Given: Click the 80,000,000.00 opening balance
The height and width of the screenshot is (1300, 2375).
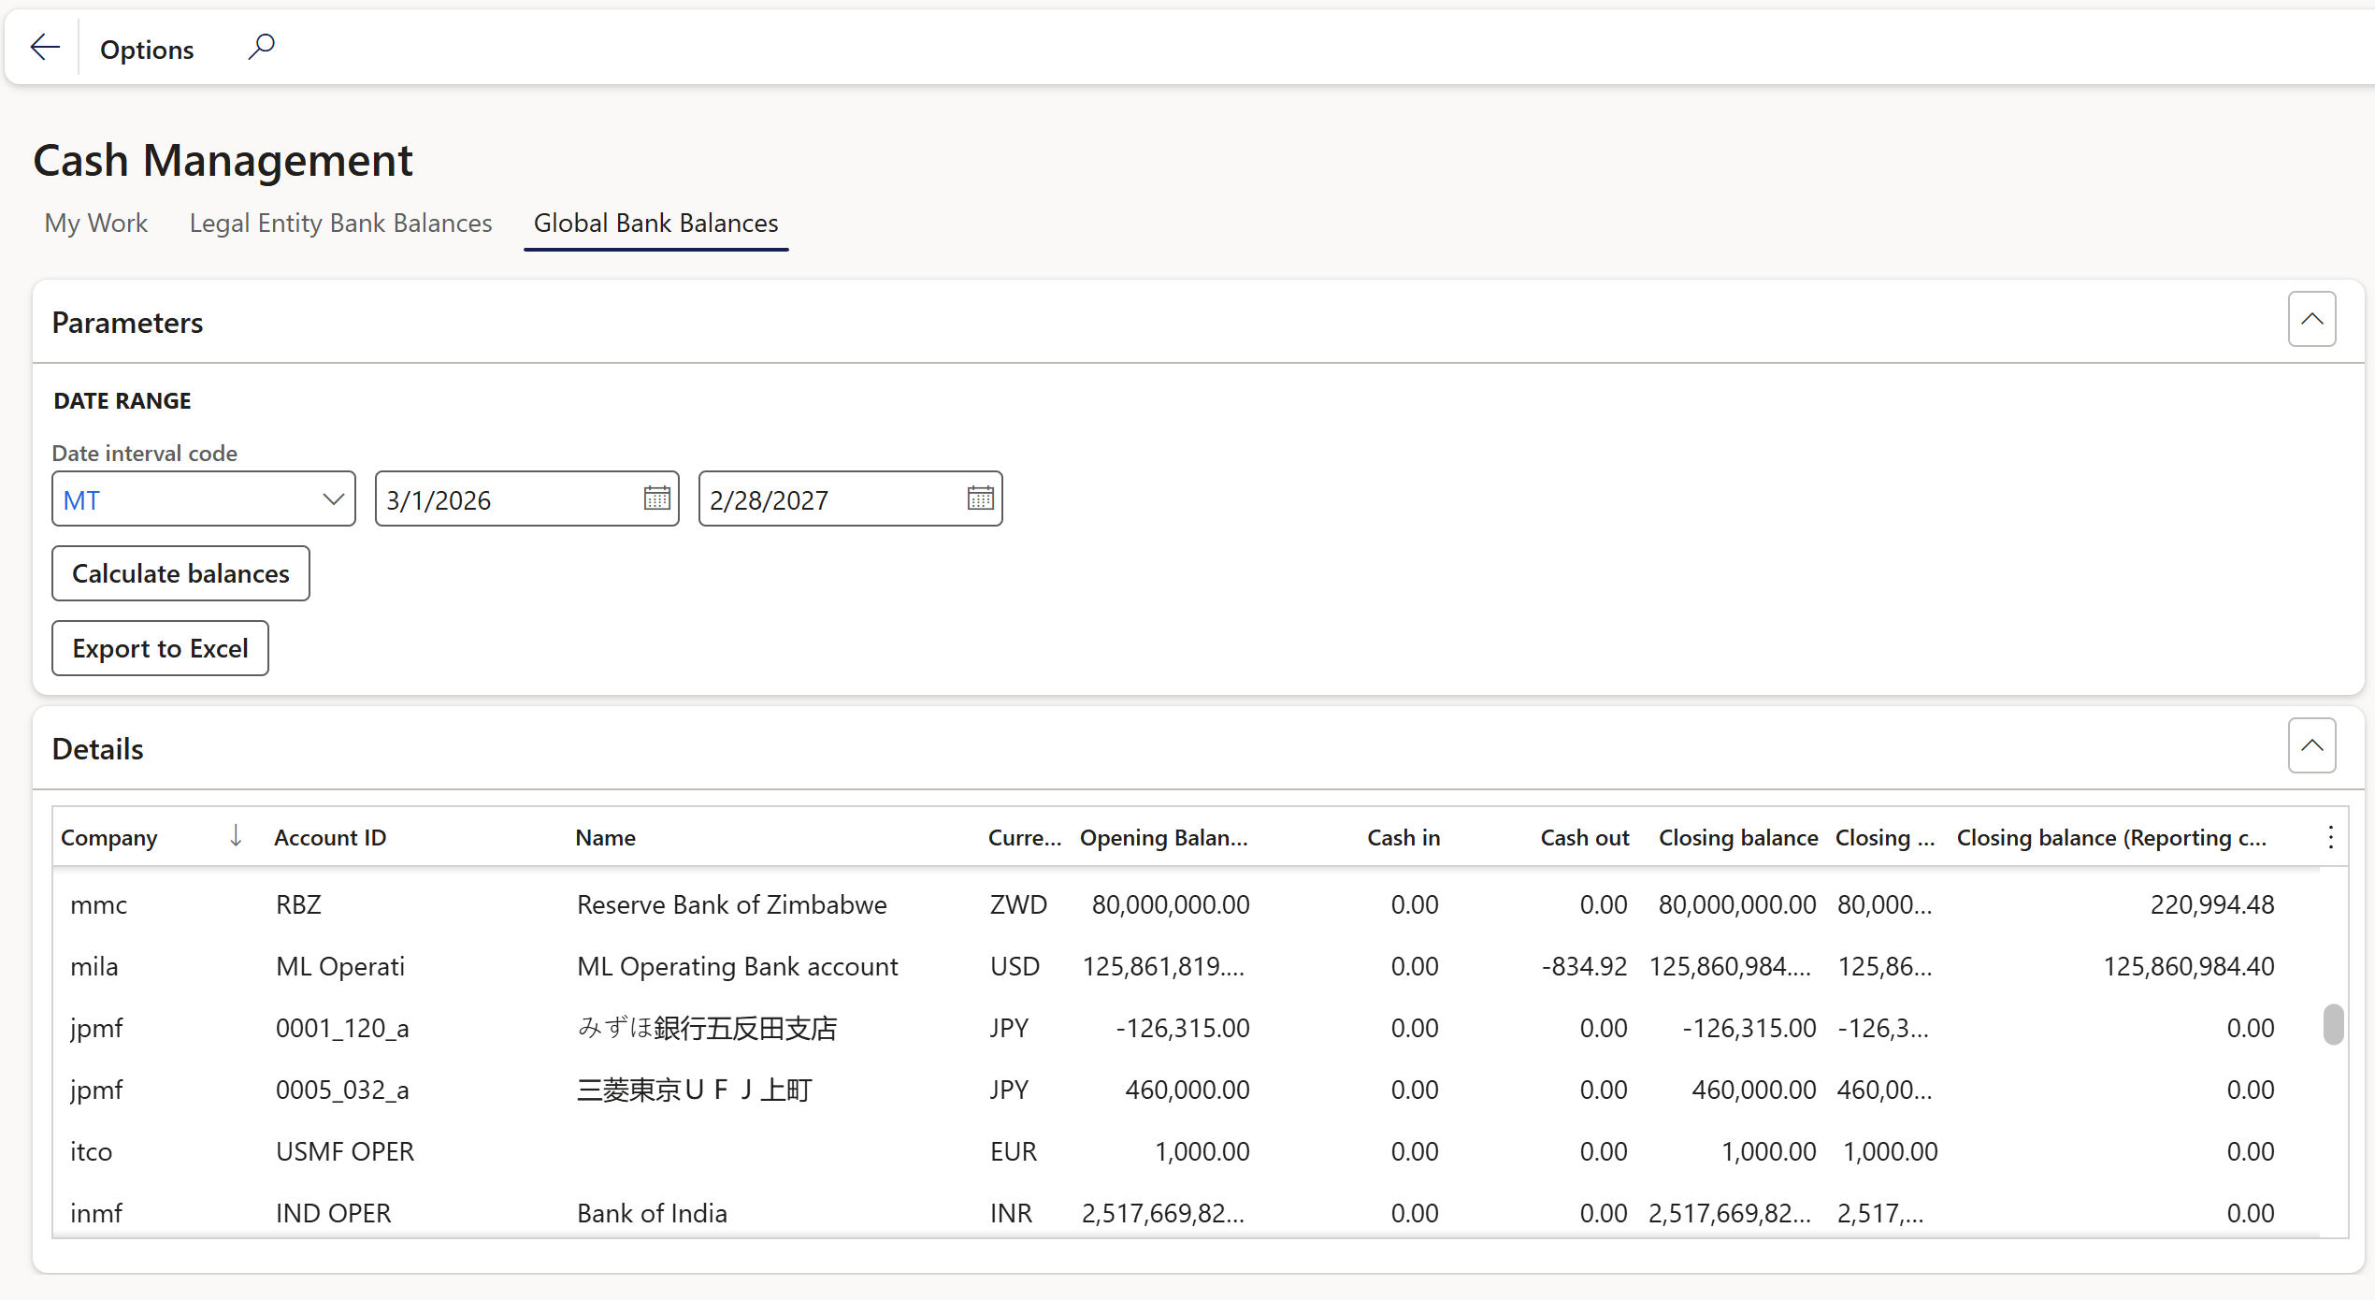Looking at the screenshot, I should pyautogui.click(x=1171, y=904).
